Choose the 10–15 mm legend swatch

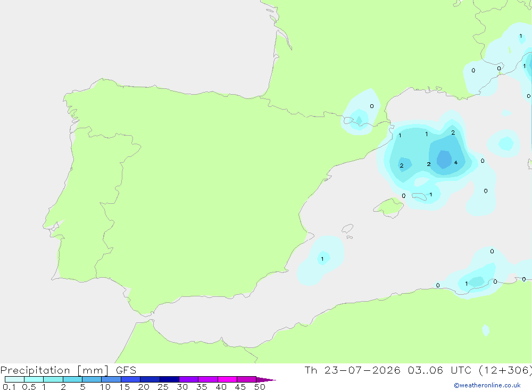click(x=111, y=379)
